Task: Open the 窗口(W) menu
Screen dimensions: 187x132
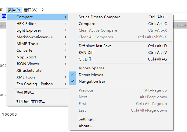Action: [x=31, y=10]
